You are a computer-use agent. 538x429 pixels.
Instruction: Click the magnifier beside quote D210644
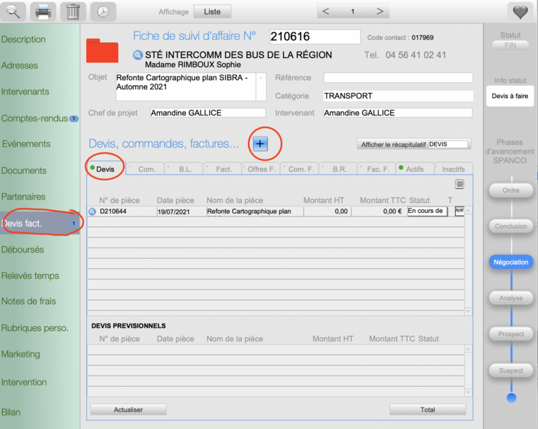click(92, 212)
